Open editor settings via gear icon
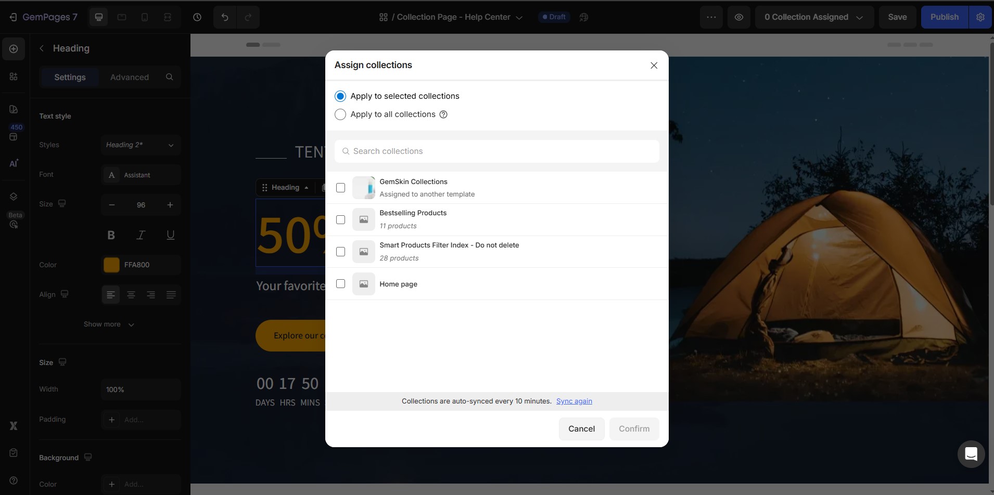 tap(981, 17)
